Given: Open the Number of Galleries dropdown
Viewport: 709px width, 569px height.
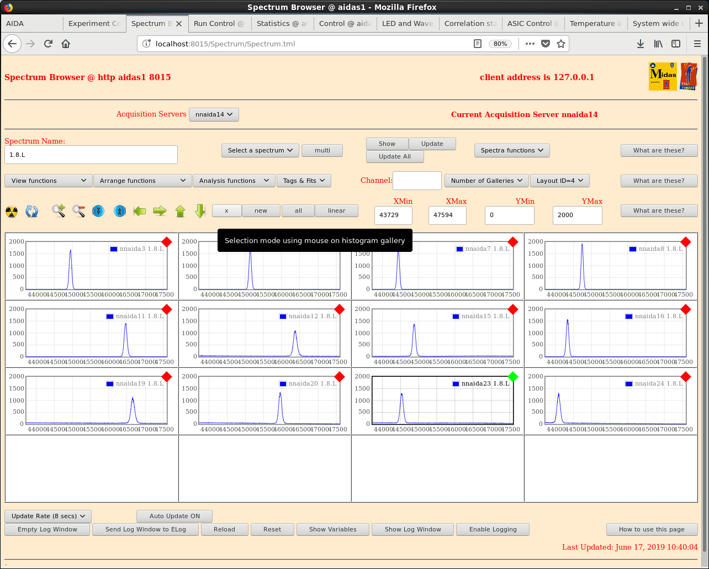Looking at the screenshot, I should (x=486, y=181).
